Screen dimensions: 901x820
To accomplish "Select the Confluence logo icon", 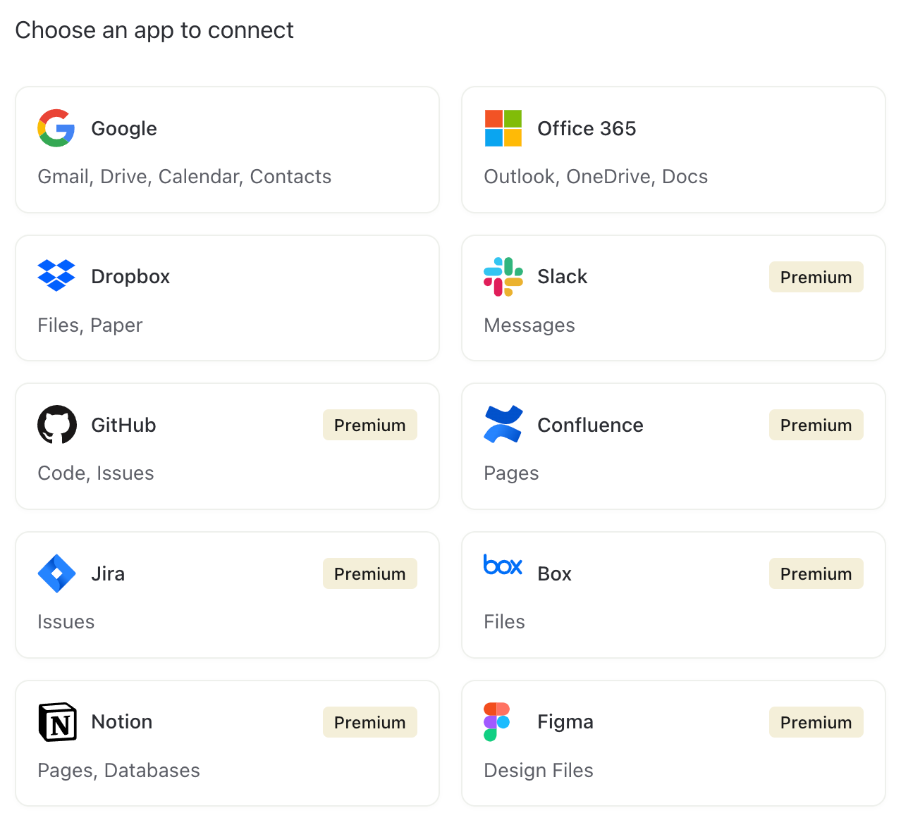I will [x=502, y=424].
